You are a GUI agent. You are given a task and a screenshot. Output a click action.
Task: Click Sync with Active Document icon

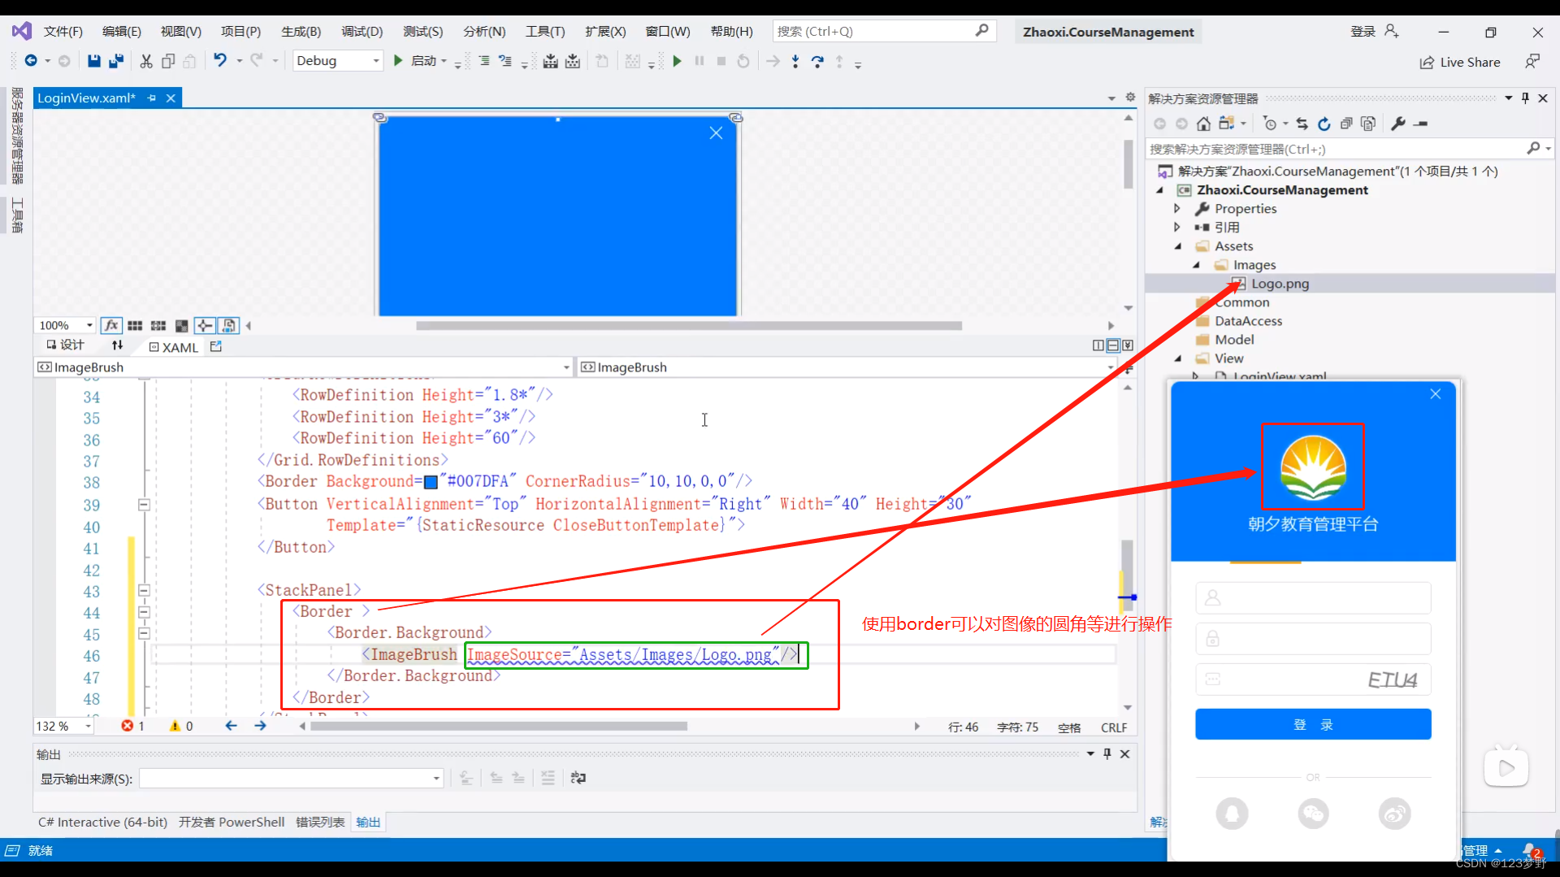point(1302,124)
